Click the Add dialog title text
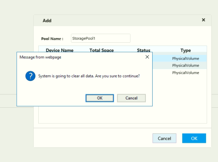This screenshot has width=218, height=162. click(47, 21)
